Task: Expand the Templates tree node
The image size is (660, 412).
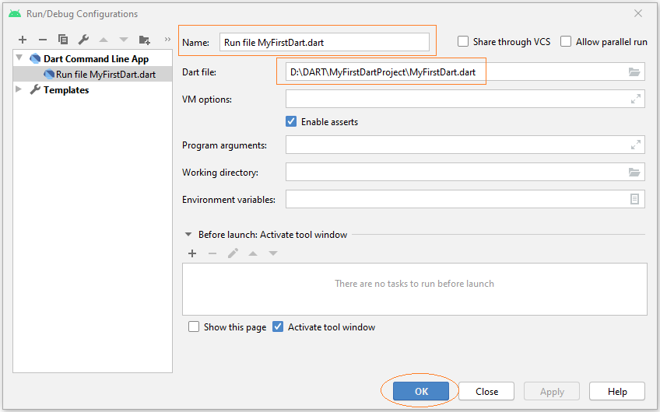Action: tap(19, 89)
